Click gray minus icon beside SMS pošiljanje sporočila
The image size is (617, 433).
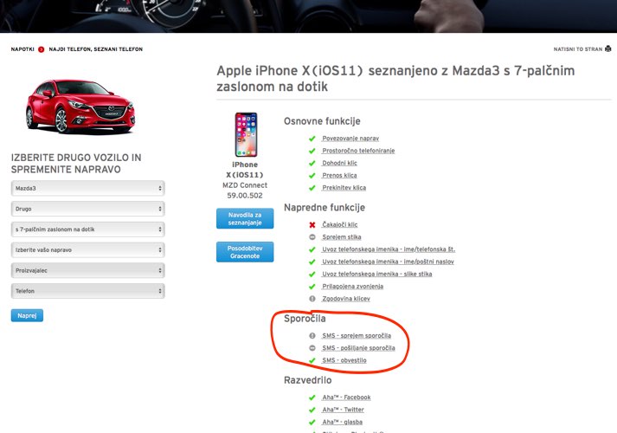[312, 348]
